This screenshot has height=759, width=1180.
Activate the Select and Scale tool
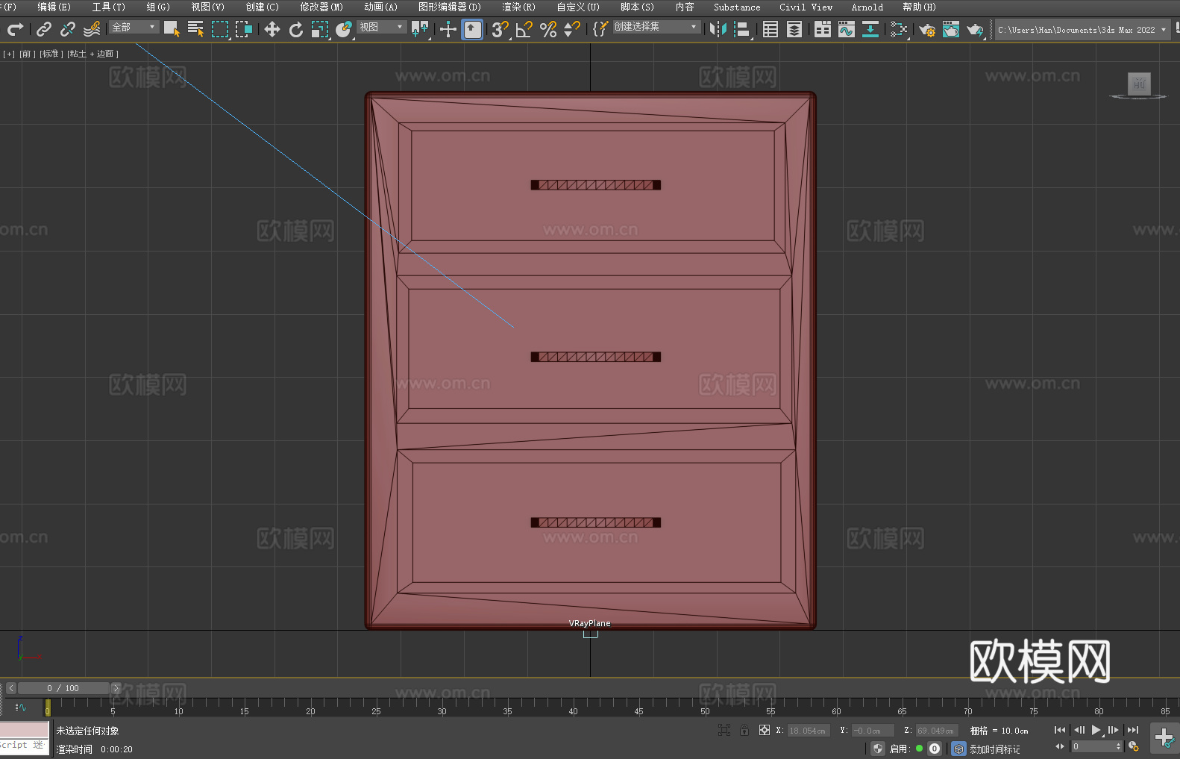320,29
